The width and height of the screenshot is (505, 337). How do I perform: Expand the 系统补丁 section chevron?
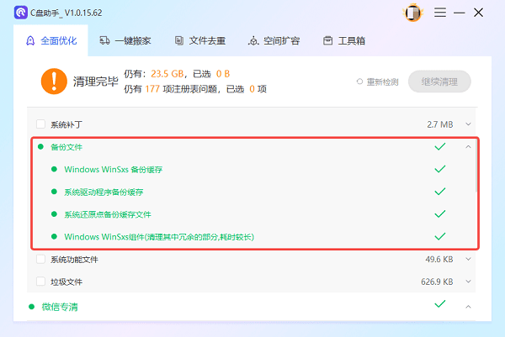click(x=468, y=124)
